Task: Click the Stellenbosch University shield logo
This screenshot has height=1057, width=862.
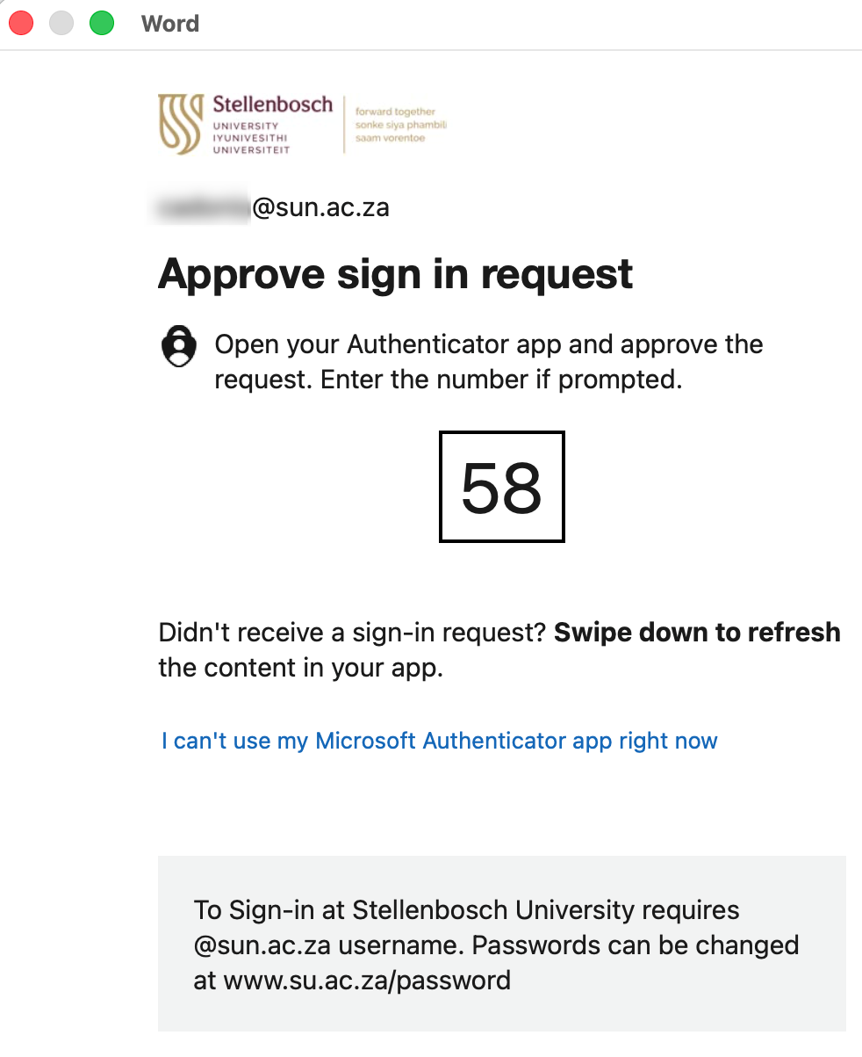Action: (180, 124)
